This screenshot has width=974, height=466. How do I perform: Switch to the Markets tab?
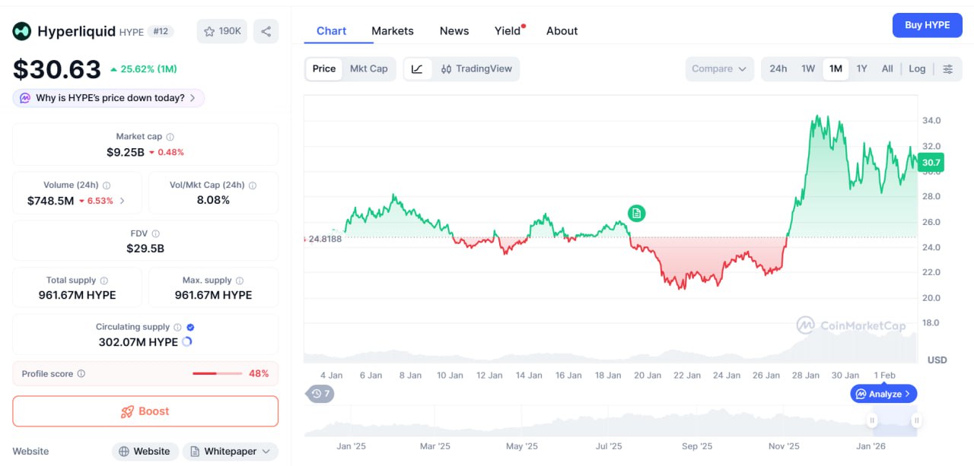392,31
